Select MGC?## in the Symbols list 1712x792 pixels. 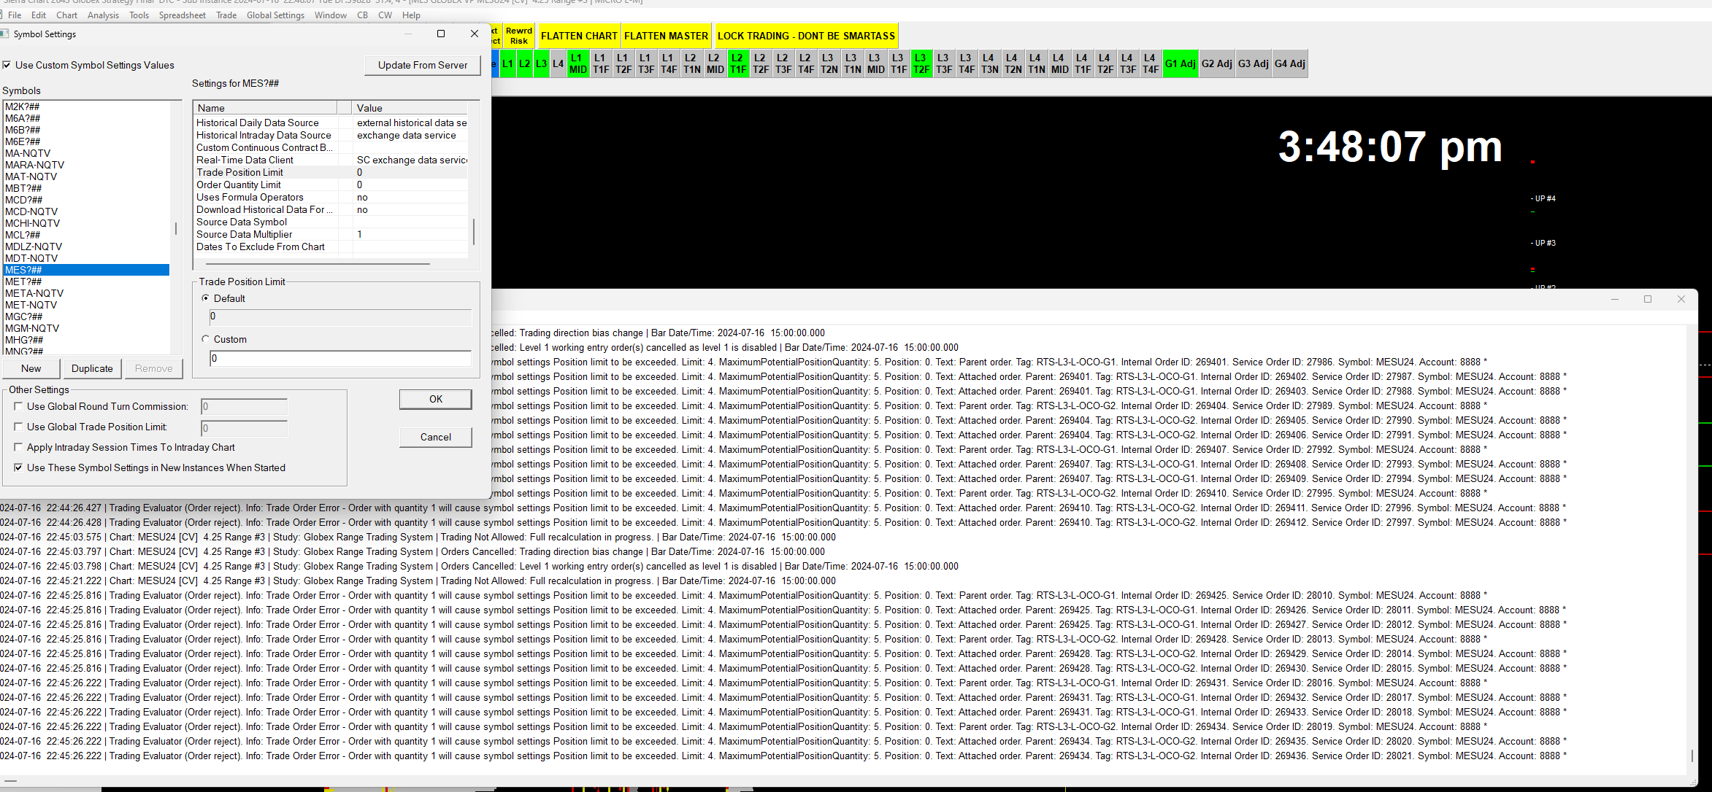[24, 317]
